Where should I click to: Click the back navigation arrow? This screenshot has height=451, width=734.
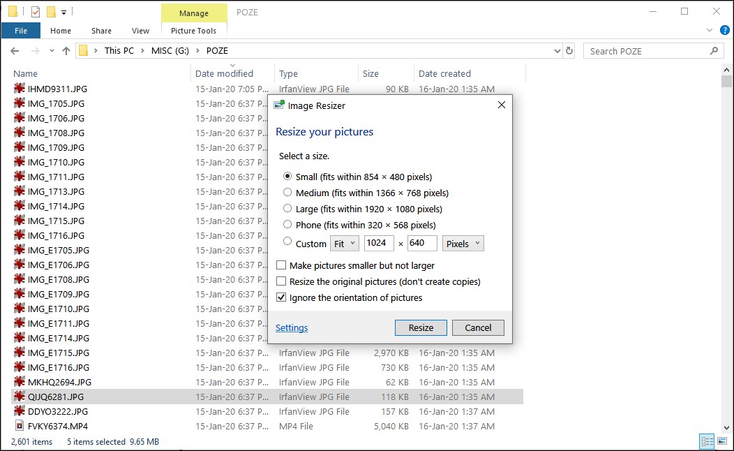[15, 50]
